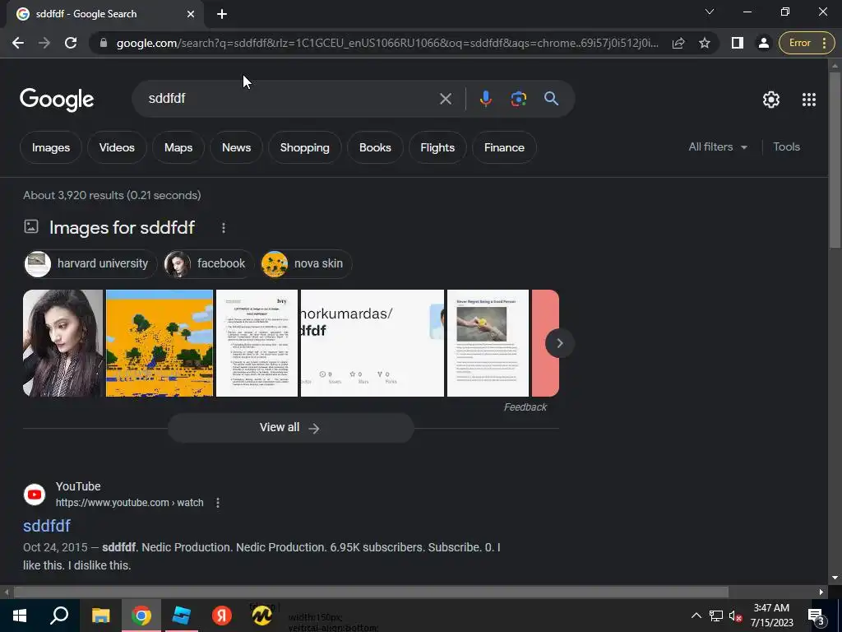Screen dimensions: 842x632
Task: Open the Never Regret article thumbnail
Action: point(488,343)
